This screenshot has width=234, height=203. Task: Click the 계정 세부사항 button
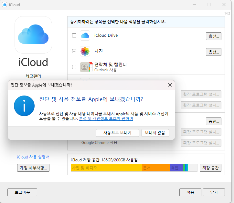(x=33, y=168)
